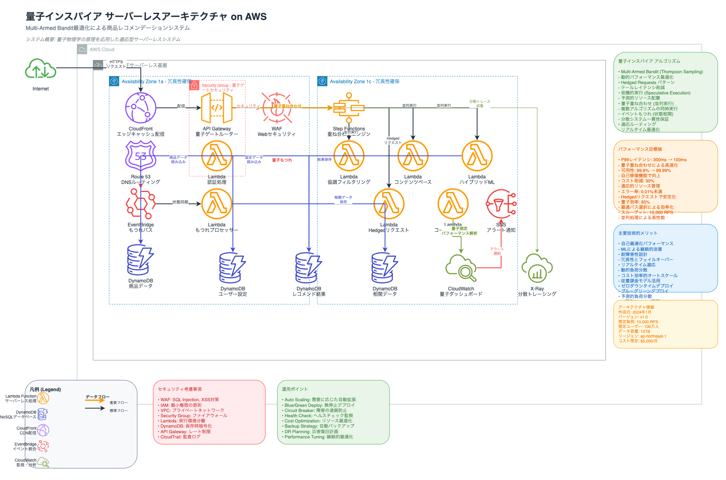Click the Route 53 DNS routing icon
This screenshot has height=480, width=726.
(141, 156)
